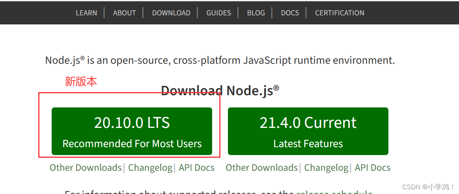Download the 20.10.0 LTS version

click(x=132, y=131)
